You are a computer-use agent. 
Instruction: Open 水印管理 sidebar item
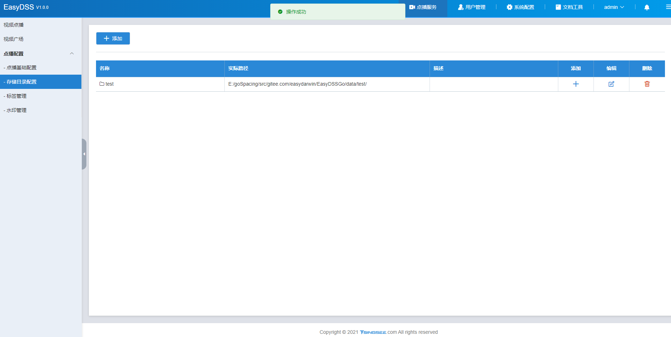[x=41, y=110]
